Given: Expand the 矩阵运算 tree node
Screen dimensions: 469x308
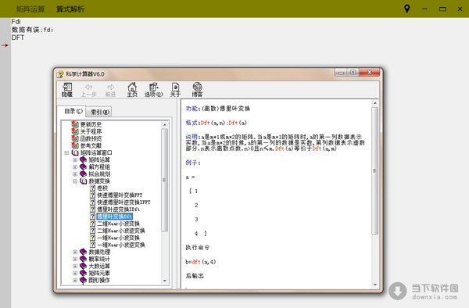Looking at the screenshot, I should [75, 160].
